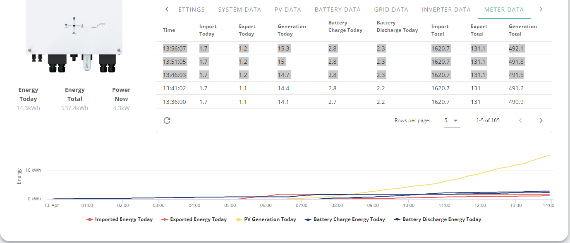
Task: Switch to the SYSTEM DATA tab
Action: click(x=239, y=10)
